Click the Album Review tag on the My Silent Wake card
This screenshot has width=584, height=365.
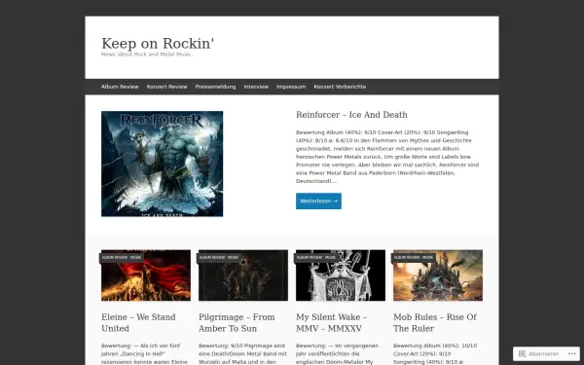tap(310, 257)
